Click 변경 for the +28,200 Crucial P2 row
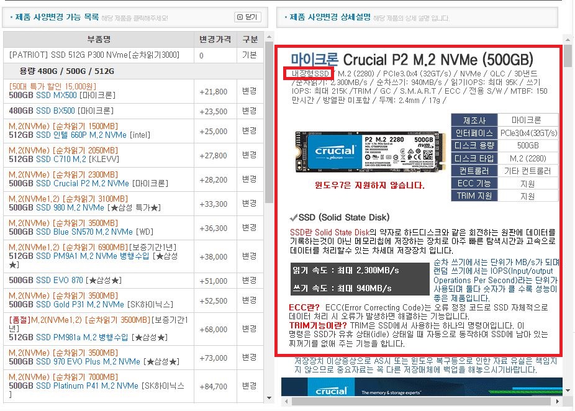This screenshot has height=411, width=575. pos(250,179)
